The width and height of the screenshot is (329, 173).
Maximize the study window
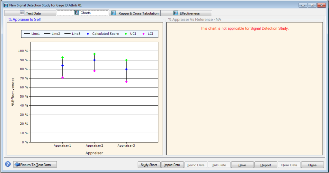(x=312, y=5)
